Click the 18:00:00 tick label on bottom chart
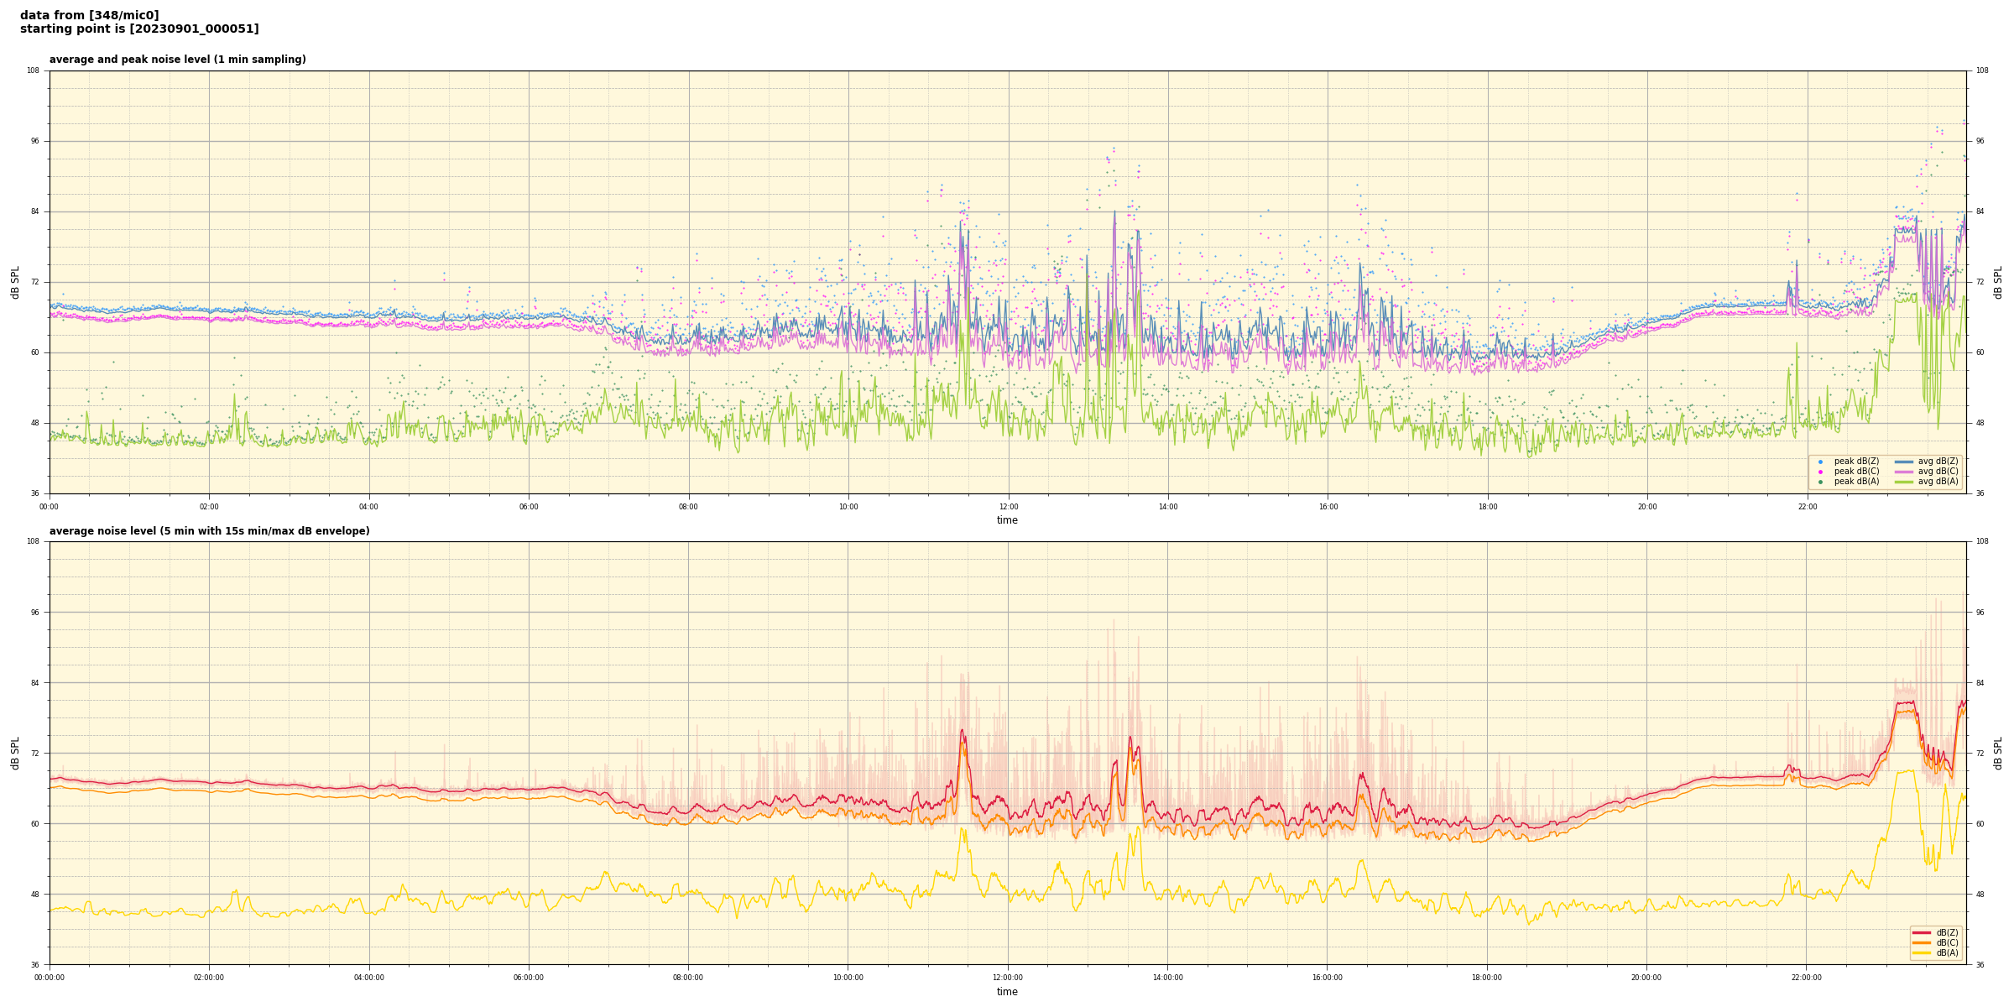 coord(1487,978)
